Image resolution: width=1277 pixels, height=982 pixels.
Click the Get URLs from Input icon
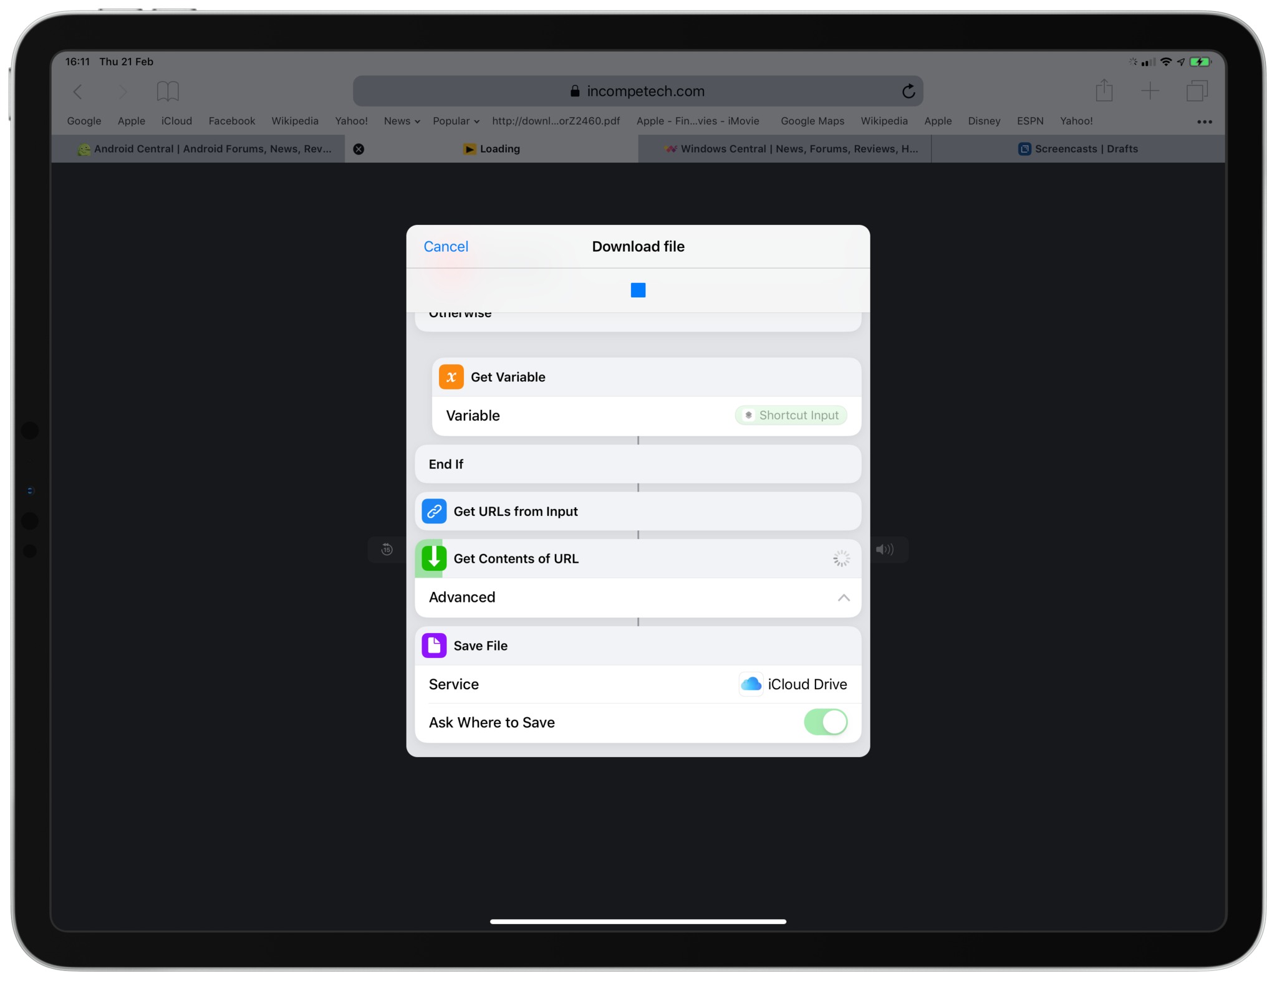point(435,510)
